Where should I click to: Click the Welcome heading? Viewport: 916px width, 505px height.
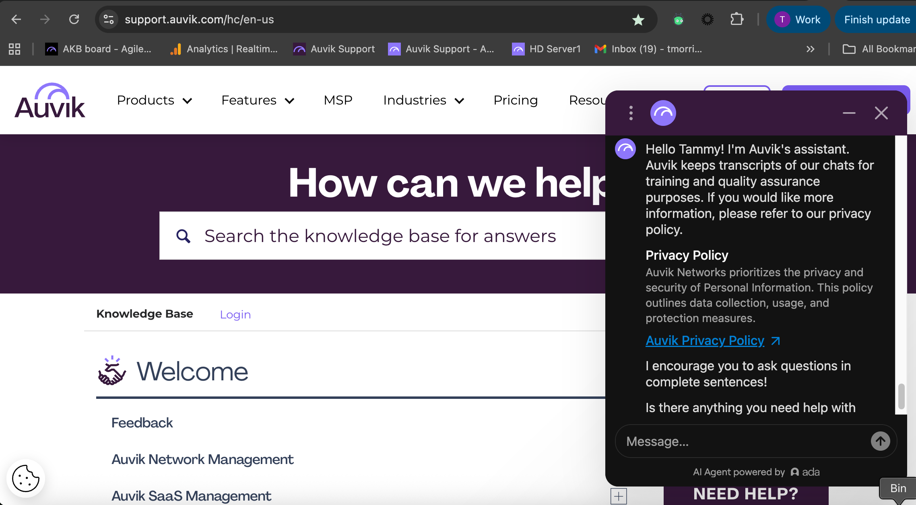(x=192, y=371)
